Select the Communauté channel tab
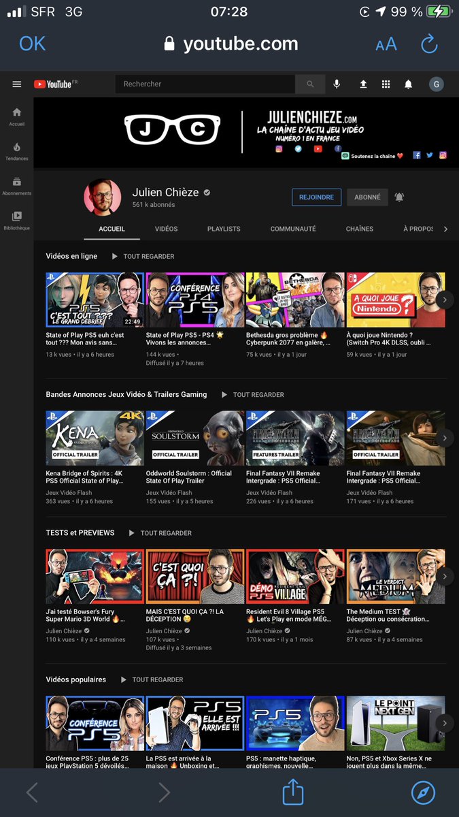Image resolution: width=459 pixels, height=817 pixels. click(x=293, y=229)
